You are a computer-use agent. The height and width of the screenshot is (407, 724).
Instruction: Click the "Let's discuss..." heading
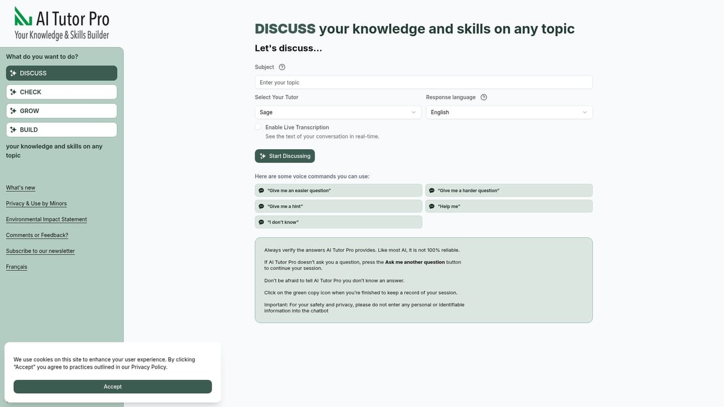(x=288, y=48)
